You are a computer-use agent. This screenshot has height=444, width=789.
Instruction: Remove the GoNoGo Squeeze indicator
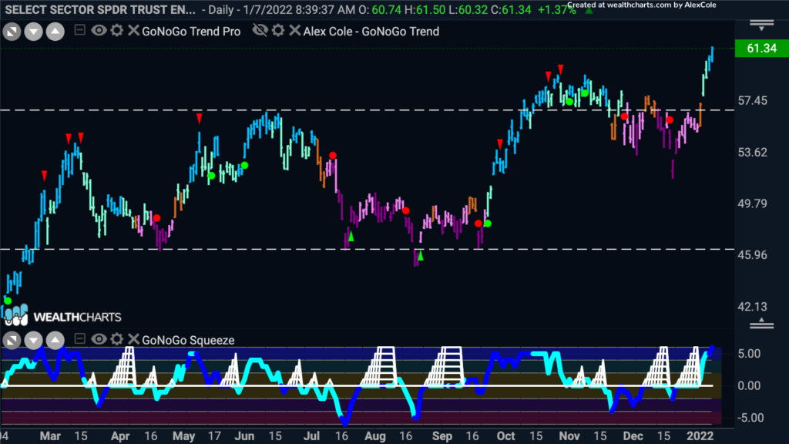click(133, 339)
